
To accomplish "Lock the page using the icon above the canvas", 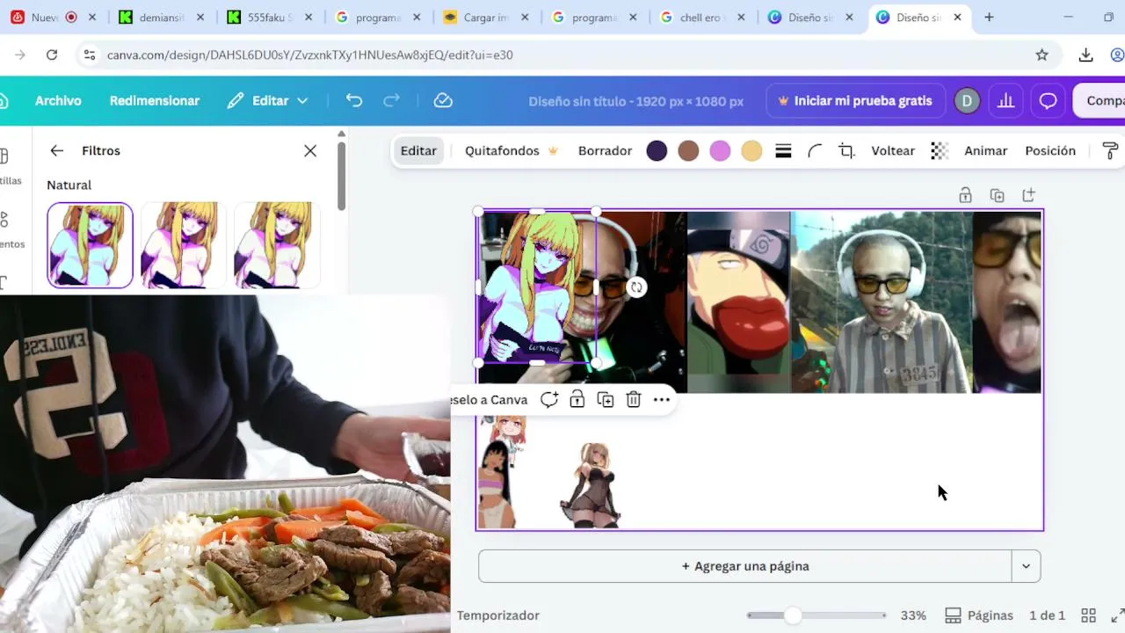I will coord(965,195).
